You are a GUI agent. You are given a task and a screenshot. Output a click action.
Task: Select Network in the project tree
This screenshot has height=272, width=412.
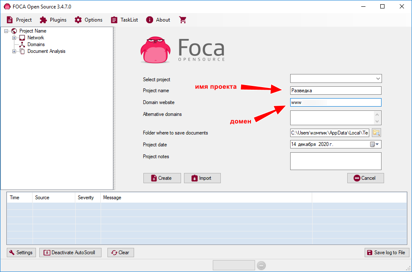coord(36,38)
